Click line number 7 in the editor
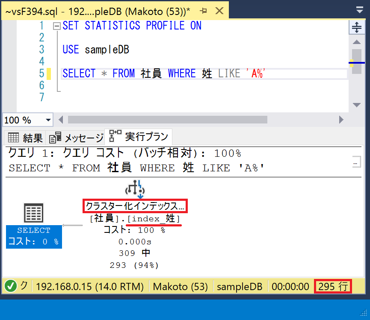Screen dimensions: 370x320 [x=42, y=97]
